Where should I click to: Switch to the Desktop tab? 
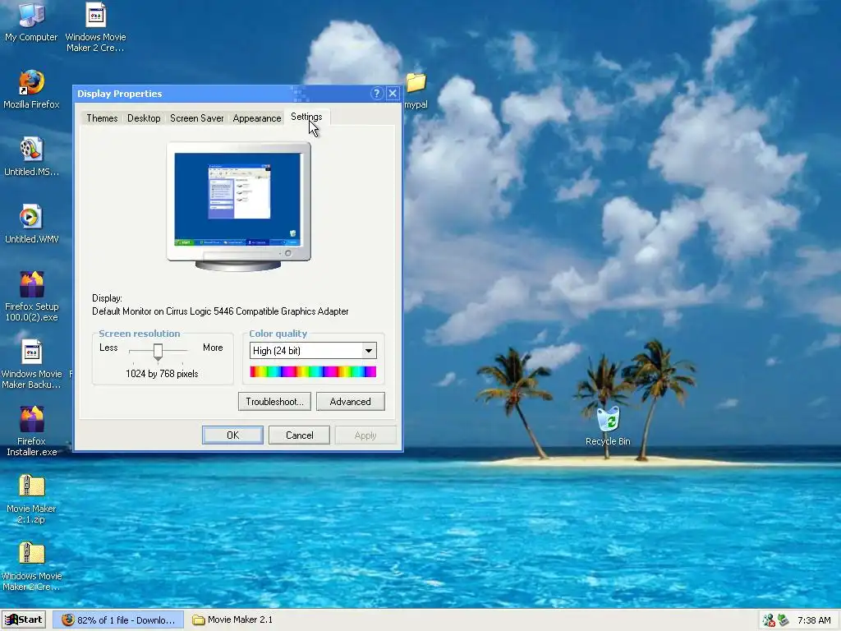(x=144, y=118)
